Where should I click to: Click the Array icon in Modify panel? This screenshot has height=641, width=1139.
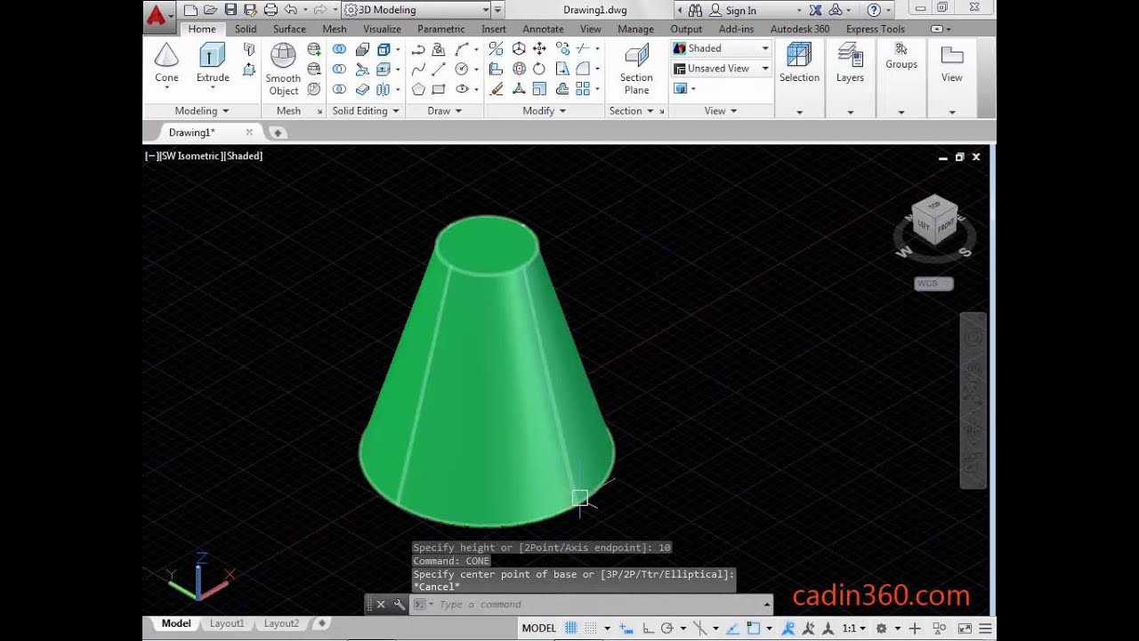583,89
